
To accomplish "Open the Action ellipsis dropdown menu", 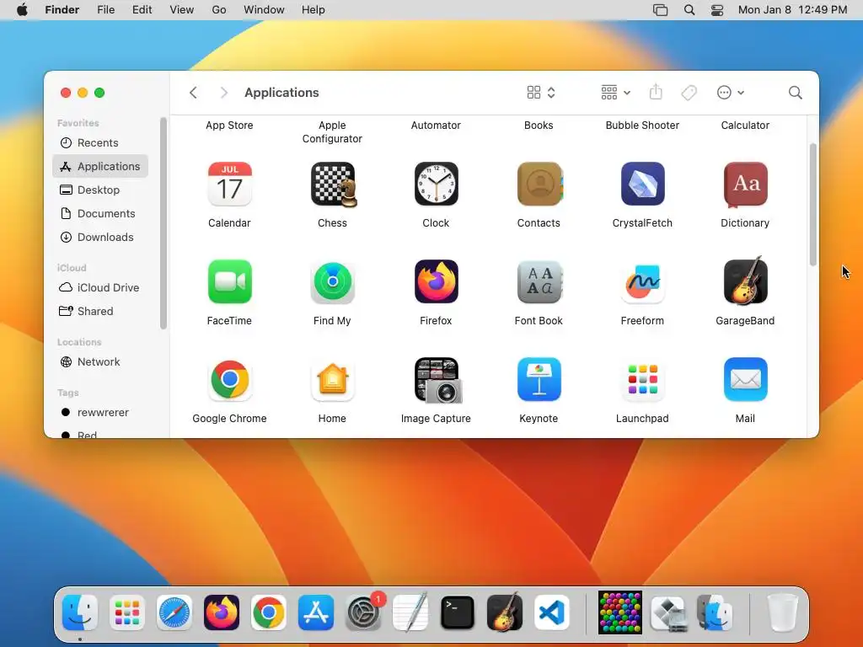I will point(731,93).
